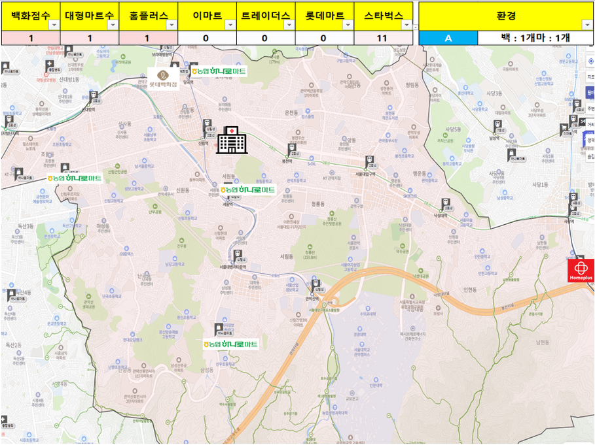Expand the 홈플러스 column filter

click(172, 25)
